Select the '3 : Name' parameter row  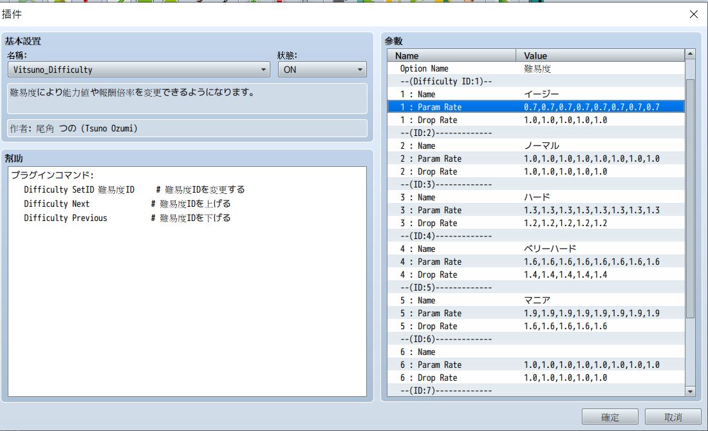tap(536, 197)
